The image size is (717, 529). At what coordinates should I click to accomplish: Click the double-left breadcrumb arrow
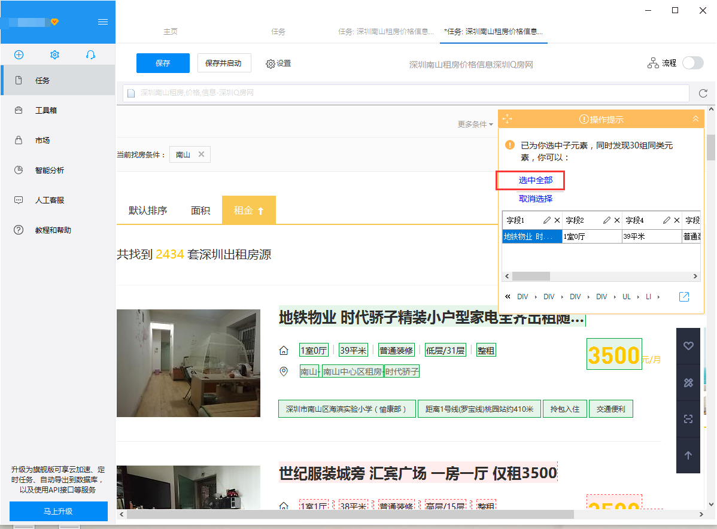click(x=508, y=297)
